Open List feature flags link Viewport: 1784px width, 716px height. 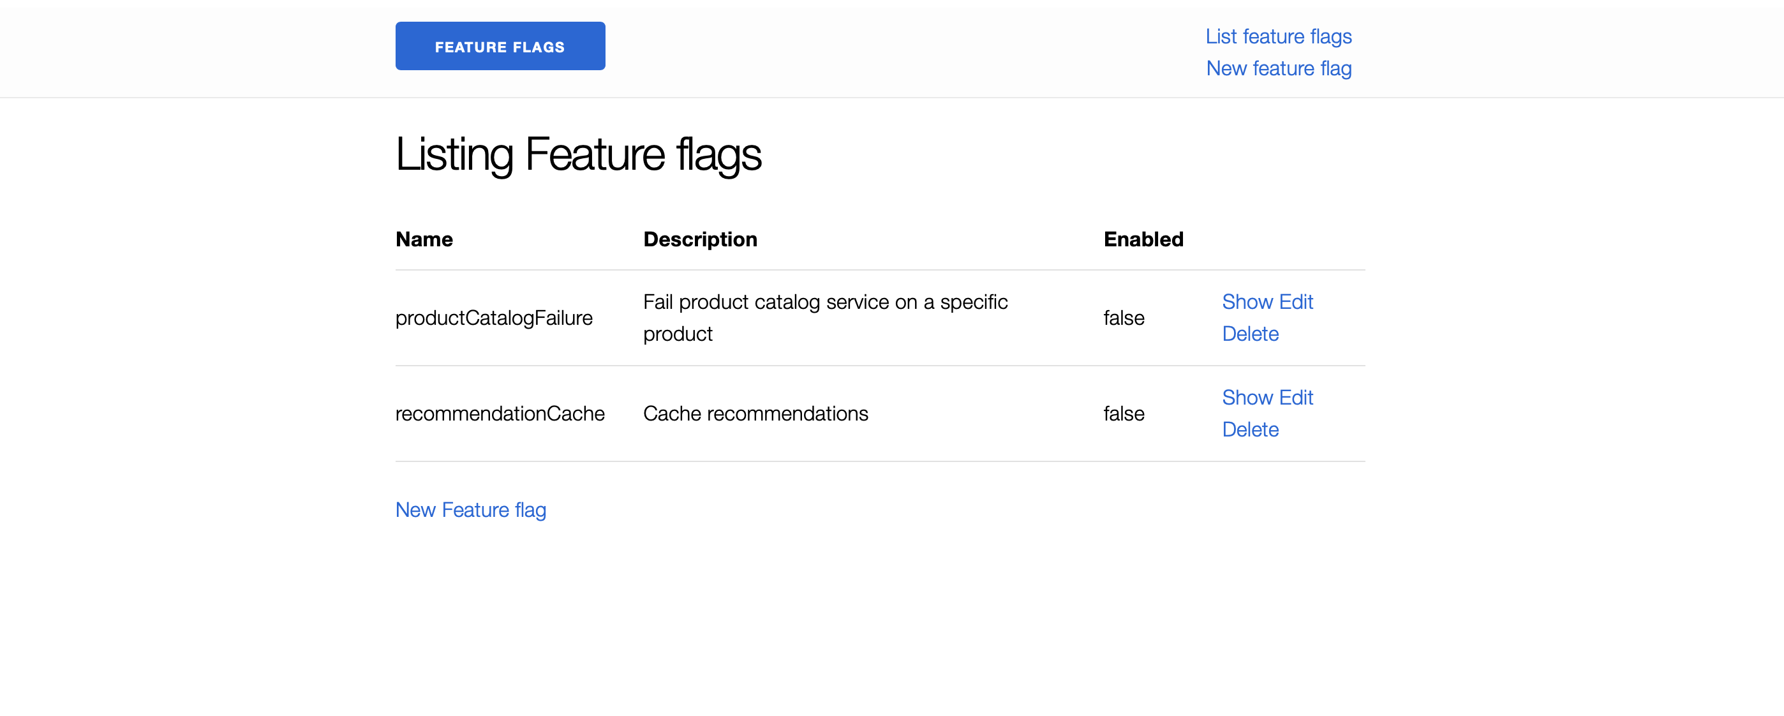click(x=1279, y=37)
